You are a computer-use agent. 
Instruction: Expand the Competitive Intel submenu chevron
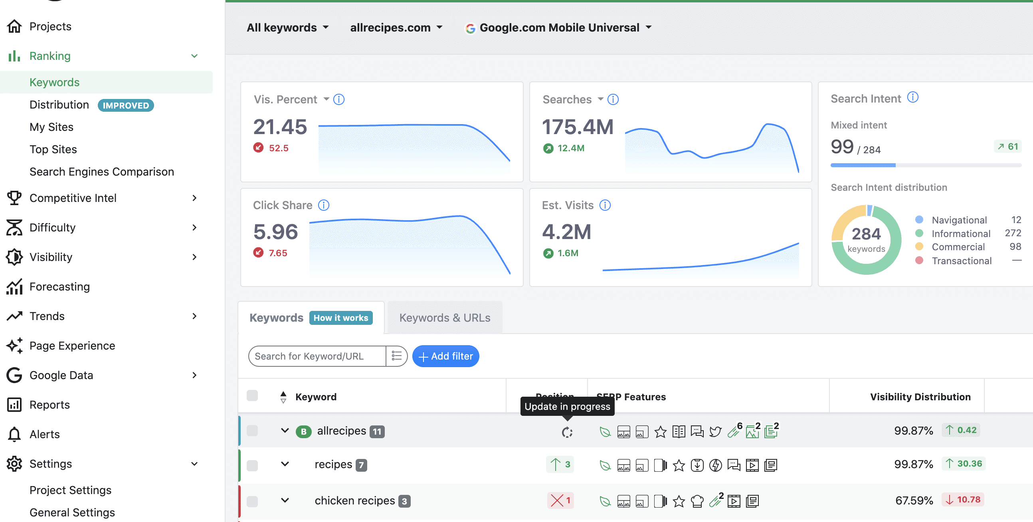(194, 198)
